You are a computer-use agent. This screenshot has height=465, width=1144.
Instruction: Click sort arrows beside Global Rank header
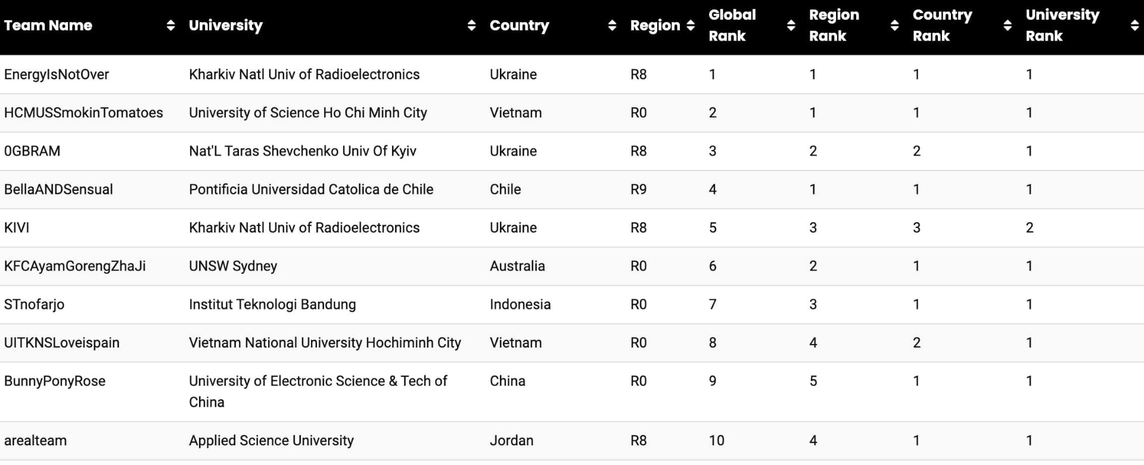point(791,25)
